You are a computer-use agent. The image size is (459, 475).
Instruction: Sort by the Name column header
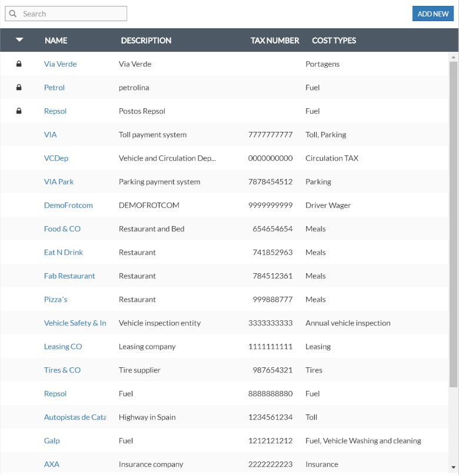(56, 41)
